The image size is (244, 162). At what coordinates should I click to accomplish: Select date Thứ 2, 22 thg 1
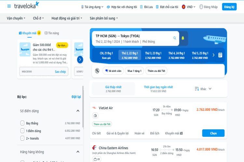tap(130, 55)
